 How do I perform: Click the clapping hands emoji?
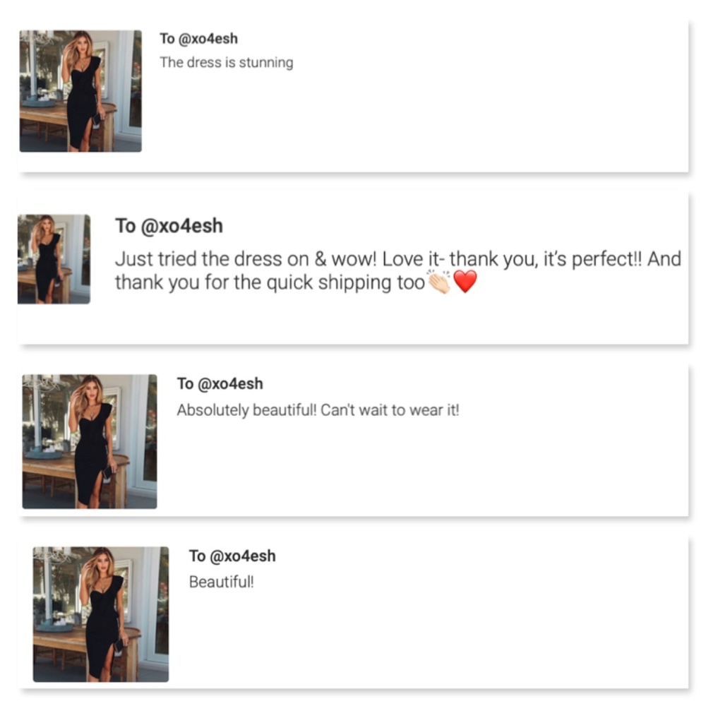pyautogui.click(x=438, y=282)
